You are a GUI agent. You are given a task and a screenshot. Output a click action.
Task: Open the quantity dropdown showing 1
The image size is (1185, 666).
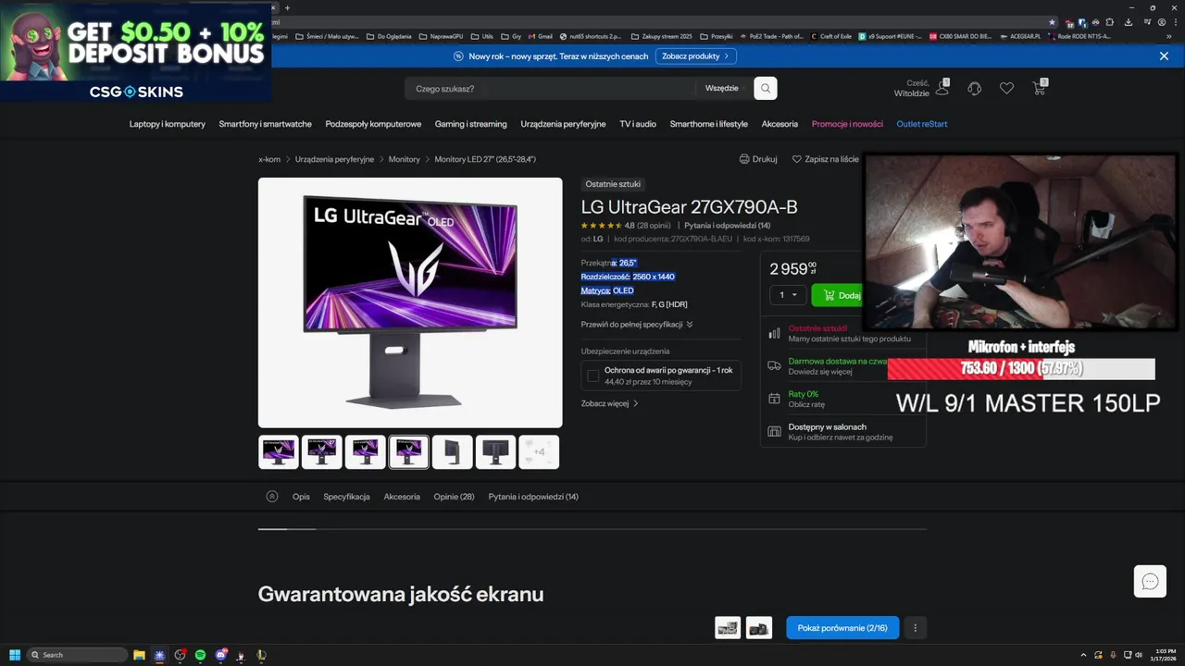789,295
